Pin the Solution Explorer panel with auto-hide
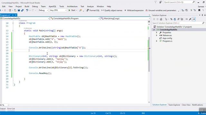 click(202, 15)
